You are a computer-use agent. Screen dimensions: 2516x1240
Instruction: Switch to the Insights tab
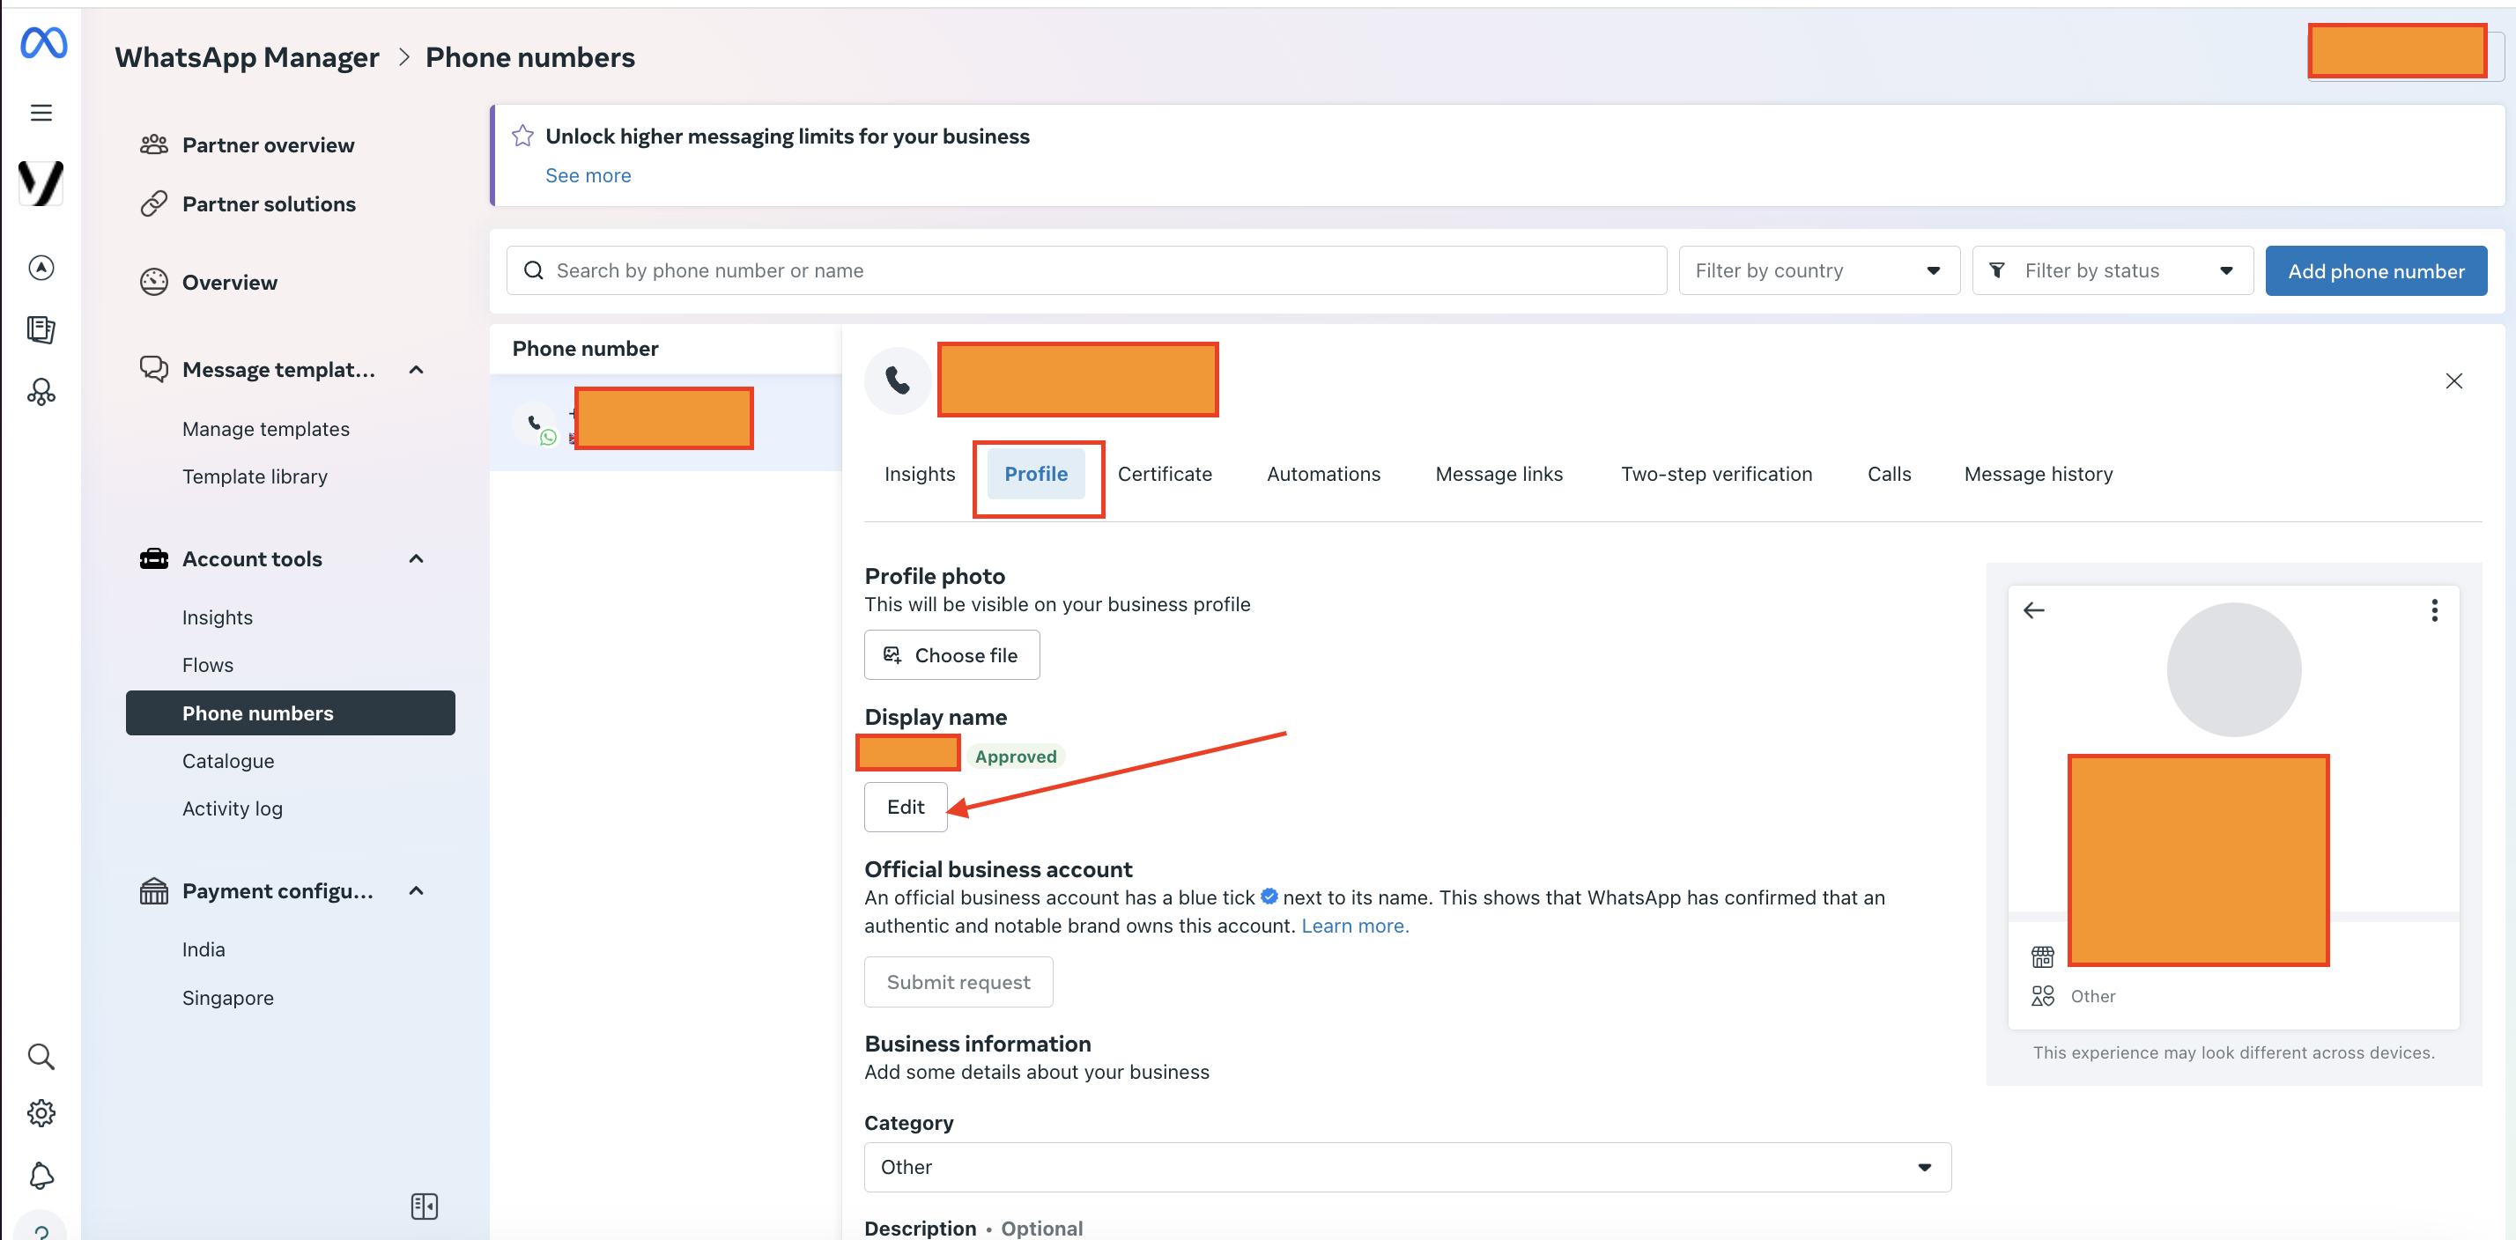pyautogui.click(x=919, y=474)
